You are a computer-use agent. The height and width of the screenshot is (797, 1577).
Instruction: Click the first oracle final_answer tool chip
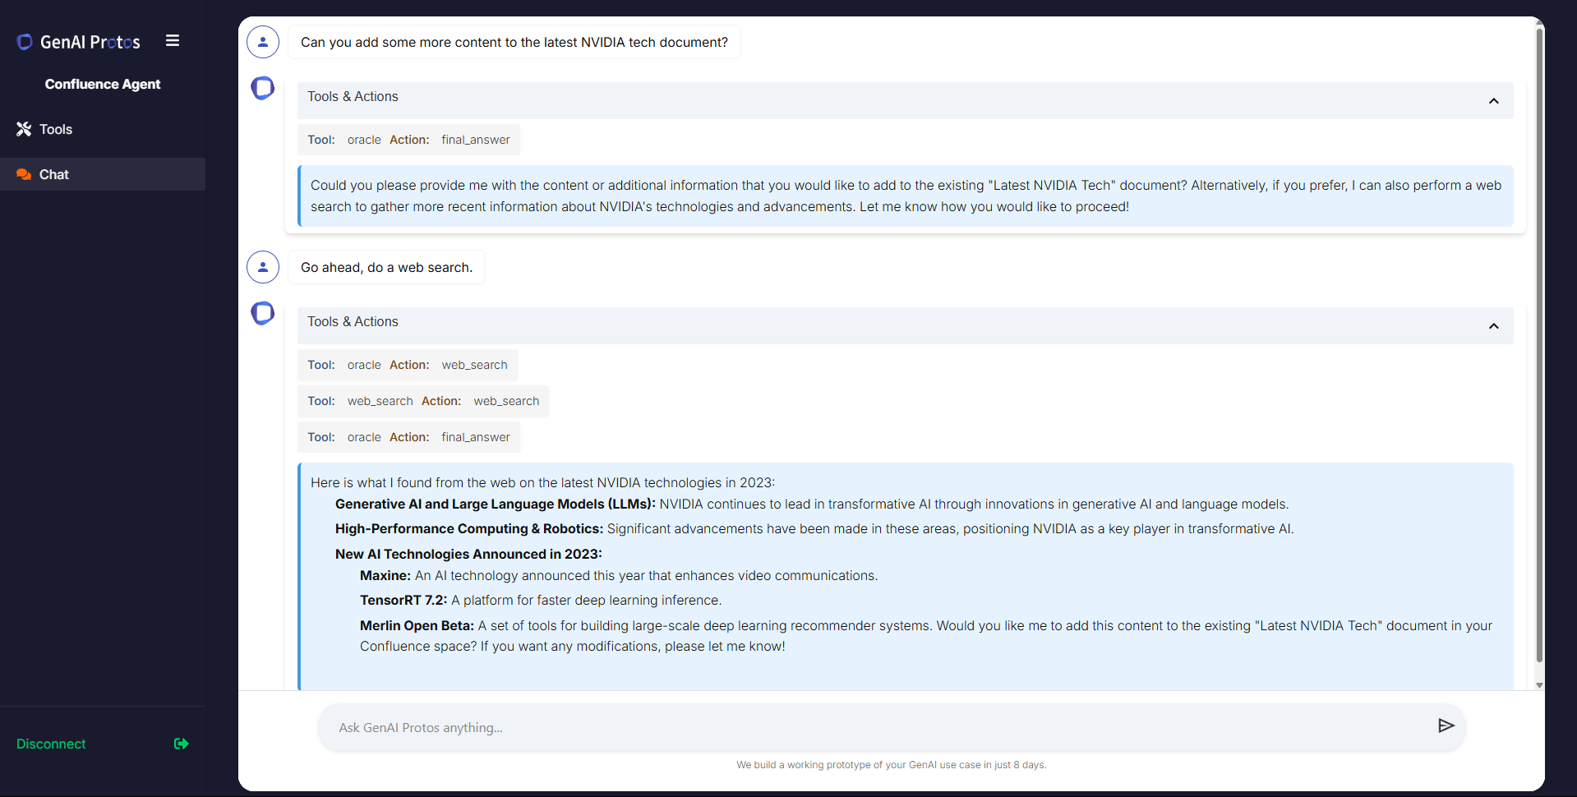click(408, 140)
